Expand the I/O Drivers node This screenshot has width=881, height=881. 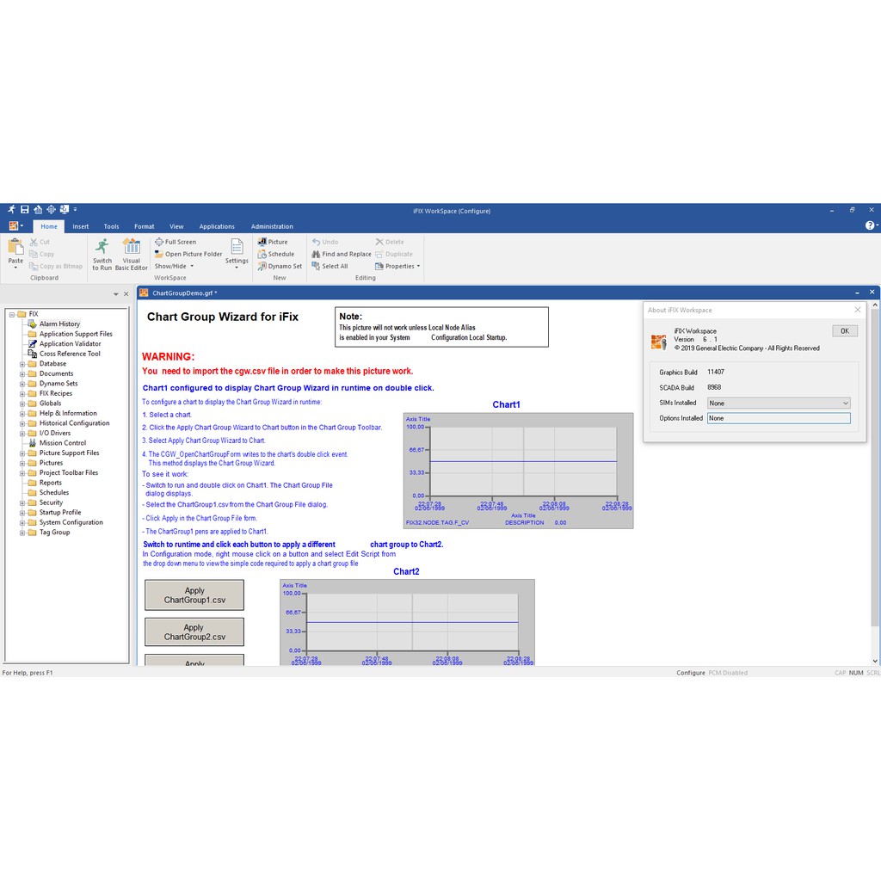coord(22,434)
